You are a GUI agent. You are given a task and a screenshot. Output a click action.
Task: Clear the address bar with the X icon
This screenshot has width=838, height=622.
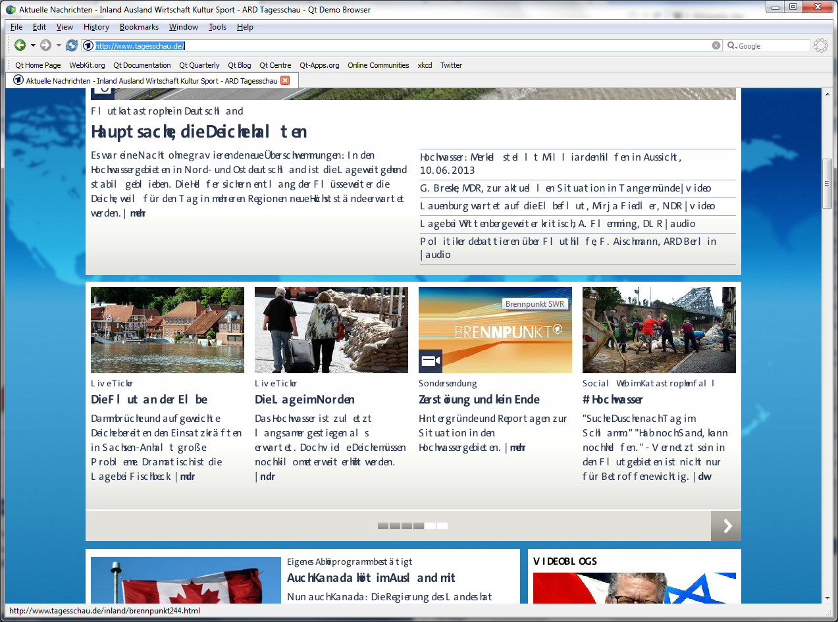coord(716,45)
